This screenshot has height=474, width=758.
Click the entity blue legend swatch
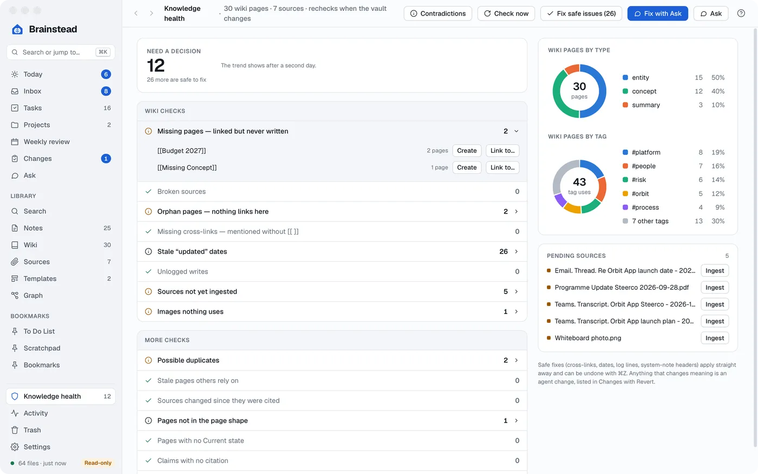pyautogui.click(x=625, y=77)
